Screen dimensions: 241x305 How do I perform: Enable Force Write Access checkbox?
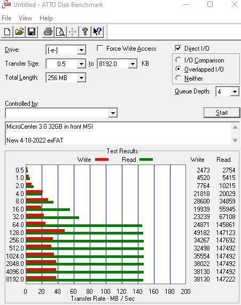point(100,48)
